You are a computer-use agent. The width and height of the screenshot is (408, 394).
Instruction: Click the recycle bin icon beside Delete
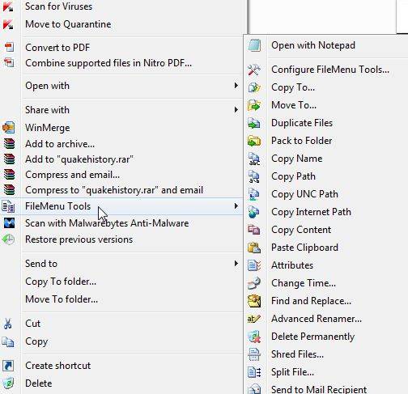click(x=8, y=383)
